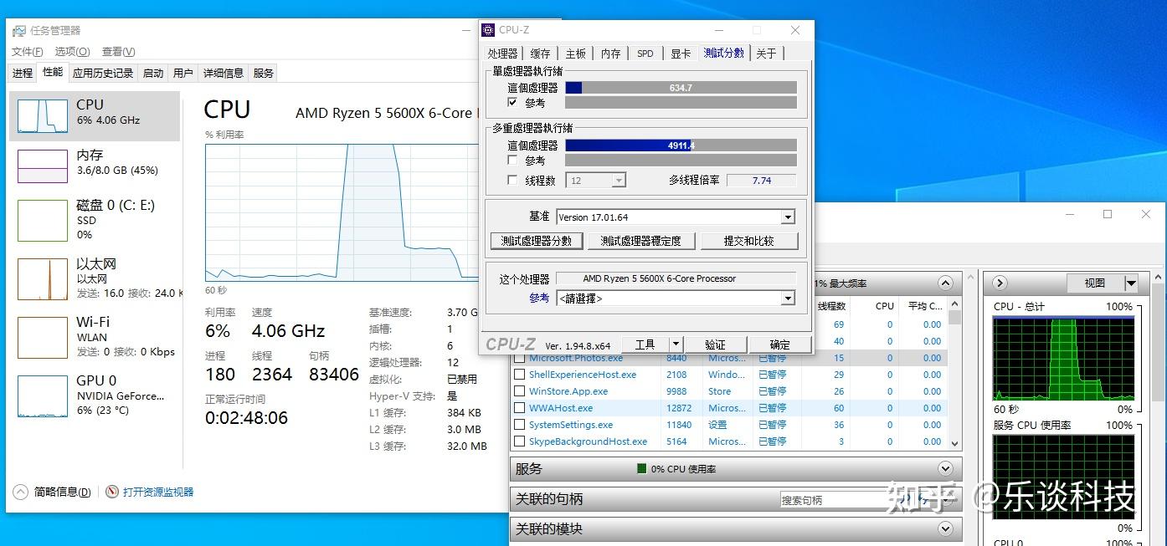Toggle the 线程数 checkbox in CPU-Z
Image resolution: width=1167 pixels, height=546 pixels.
(512, 180)
